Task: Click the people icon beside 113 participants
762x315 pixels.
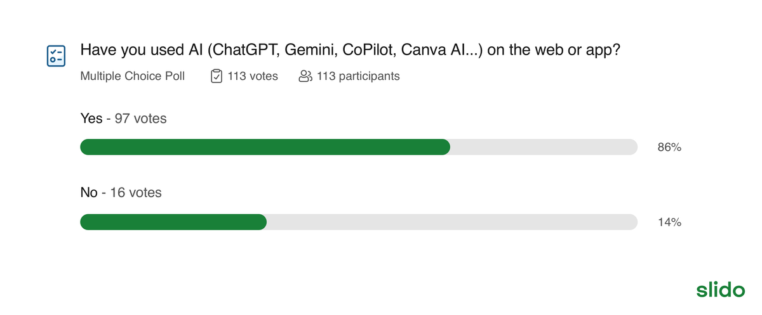Action: click(x=305, y=76)
